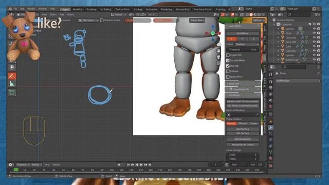The image size is (329, 185).
Task: Click the outliner filter icon
Action: click(x=317, y=14)
